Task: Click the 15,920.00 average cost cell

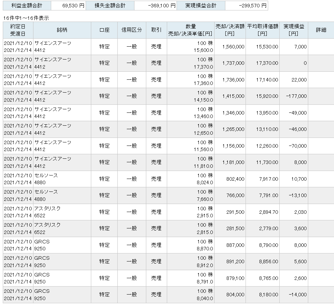Action: (263, 96)
